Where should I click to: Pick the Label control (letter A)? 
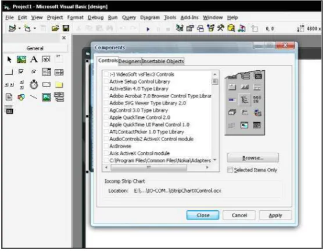point(34,59)
